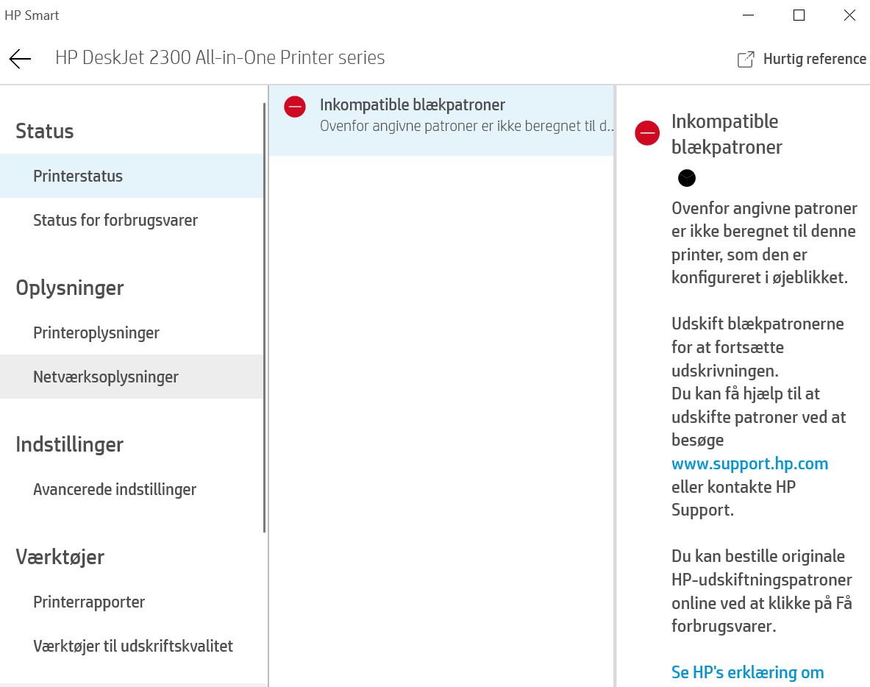Click the Hurtig reference external-link icon
The width and height of the screenshot is (870, 687).
[746, 60]
